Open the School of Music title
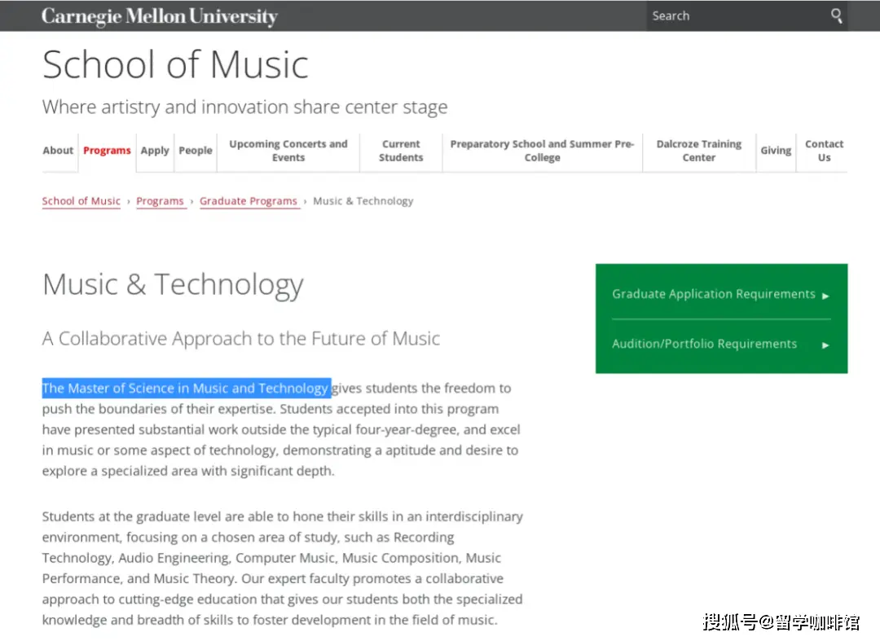This screenshot has width=880, height=641. pos(175,64)
